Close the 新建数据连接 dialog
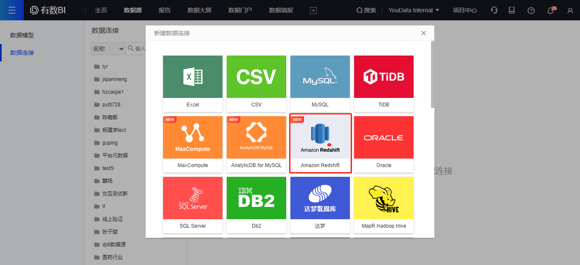The width and height of the screenshot is (580, 265). [423, 33]
